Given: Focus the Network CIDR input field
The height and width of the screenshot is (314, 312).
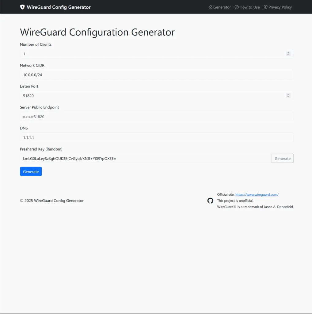Looking at the screenshot, I should (x=157, y=75).
